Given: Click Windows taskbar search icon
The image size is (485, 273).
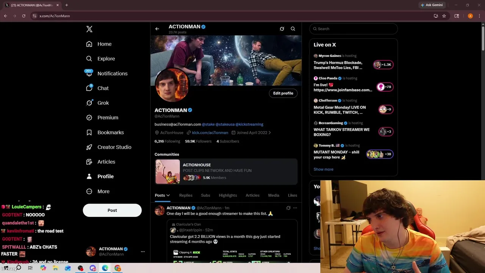Looking at the screenshot, I should click(x=19, y=268).
